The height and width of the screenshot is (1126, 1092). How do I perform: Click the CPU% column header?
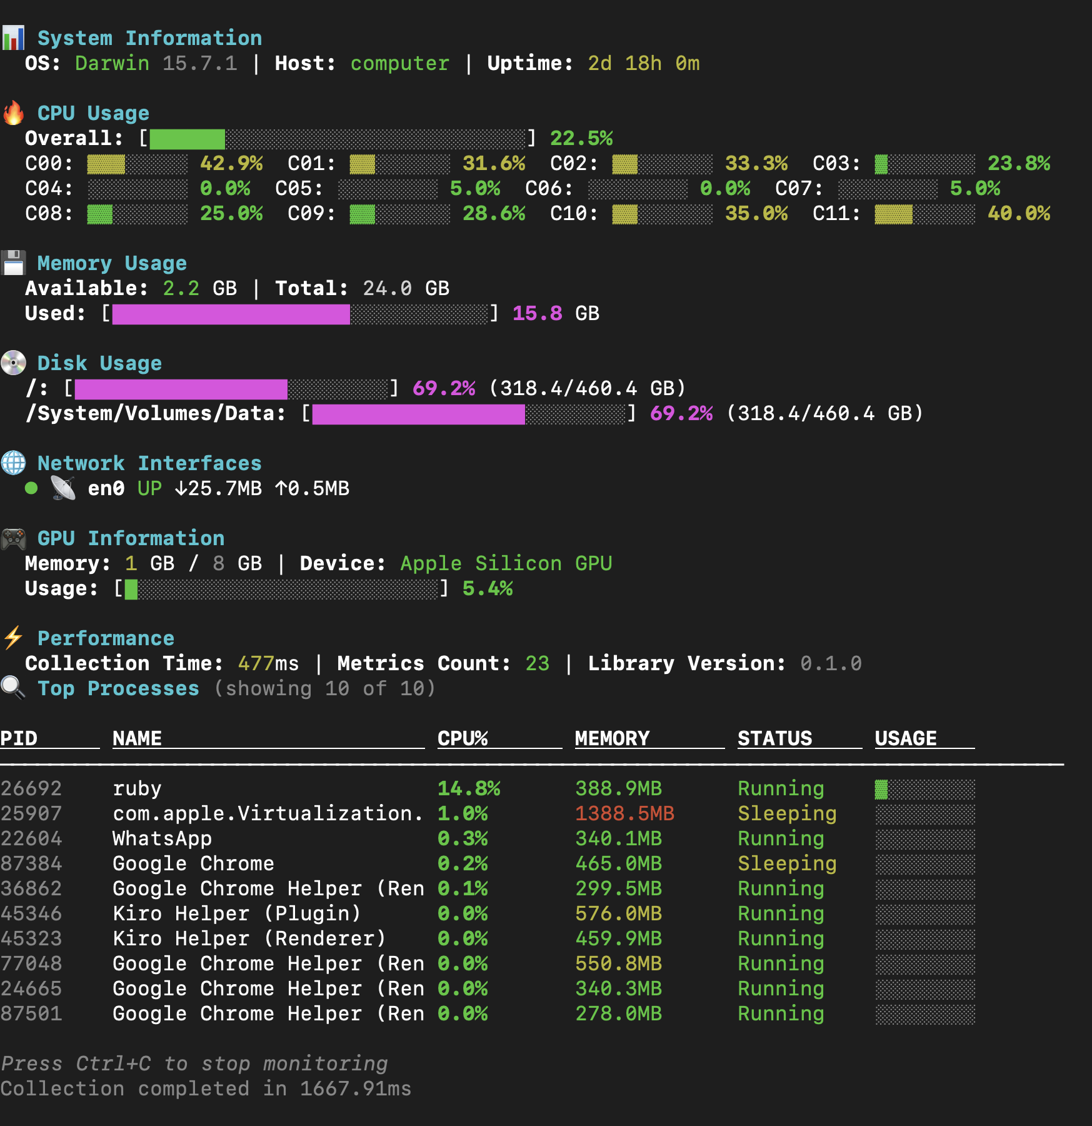pyautogui.click(x=463, y=738)
